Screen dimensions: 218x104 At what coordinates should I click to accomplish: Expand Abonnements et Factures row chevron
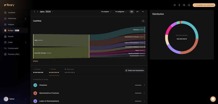(144, 93)
